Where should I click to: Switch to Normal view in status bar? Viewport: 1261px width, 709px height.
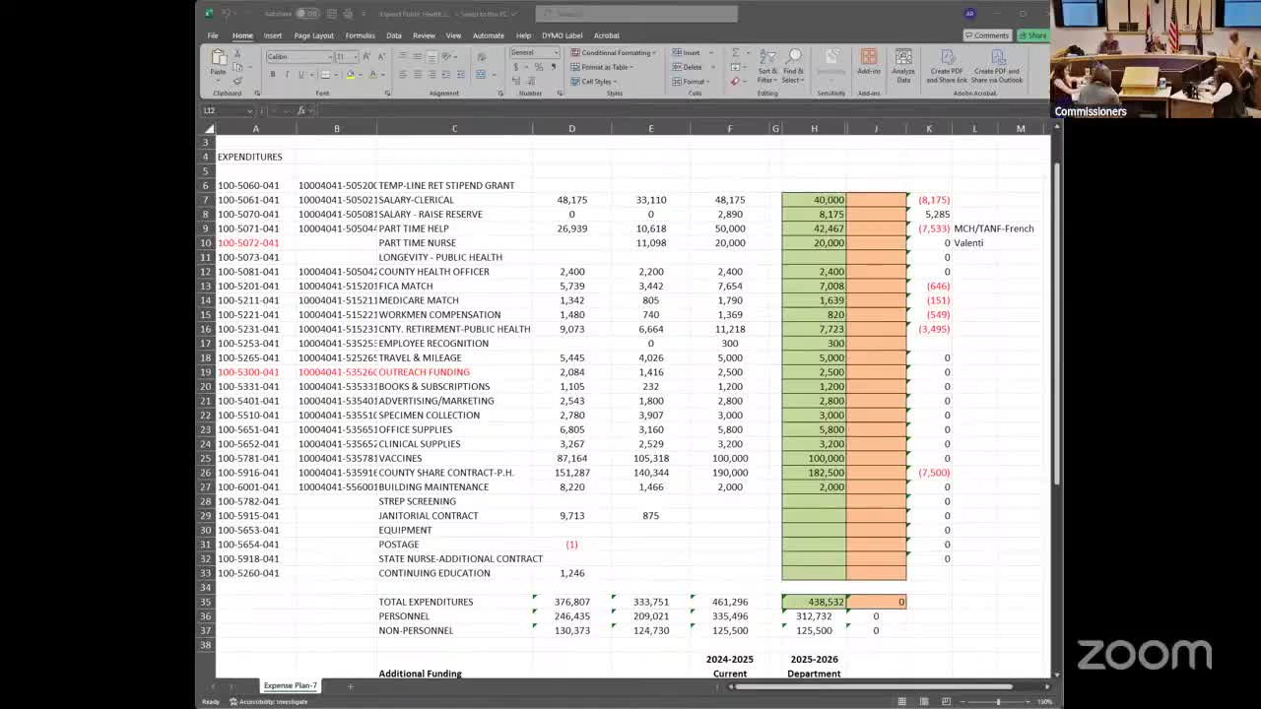coord(901,701)
